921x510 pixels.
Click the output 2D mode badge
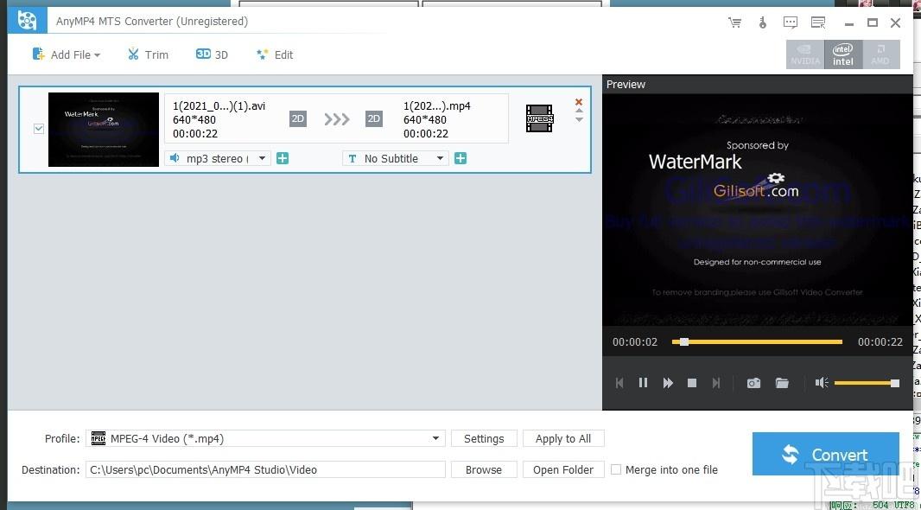tap(373, 118)
